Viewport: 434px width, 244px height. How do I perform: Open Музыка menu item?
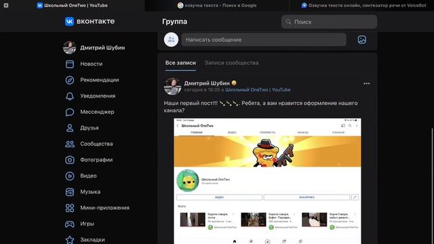click(90, 192)
